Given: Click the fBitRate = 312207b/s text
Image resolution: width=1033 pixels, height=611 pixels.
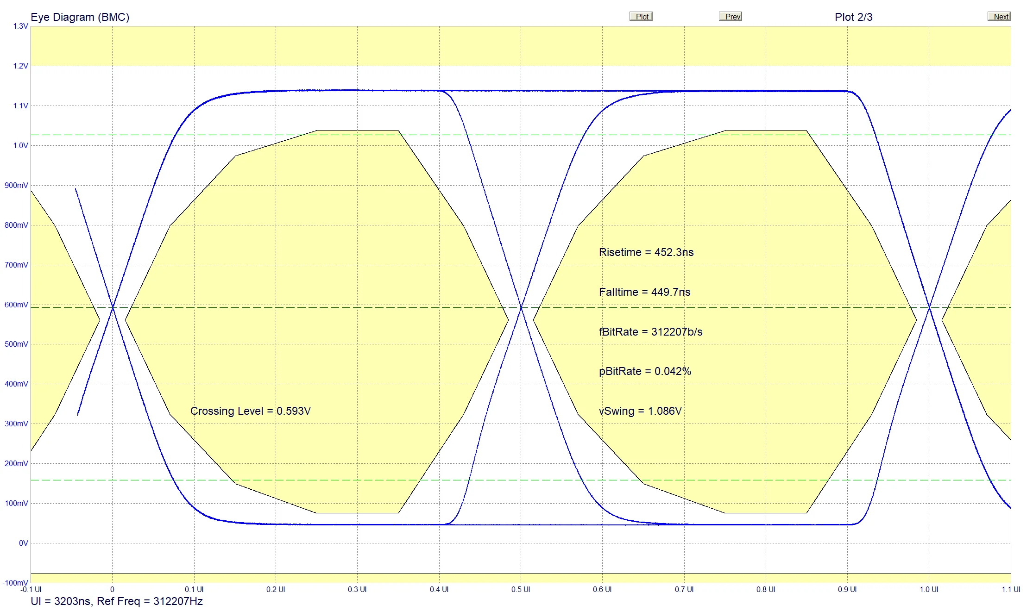Looking at the screenshot, I should (x=650, y=332).
